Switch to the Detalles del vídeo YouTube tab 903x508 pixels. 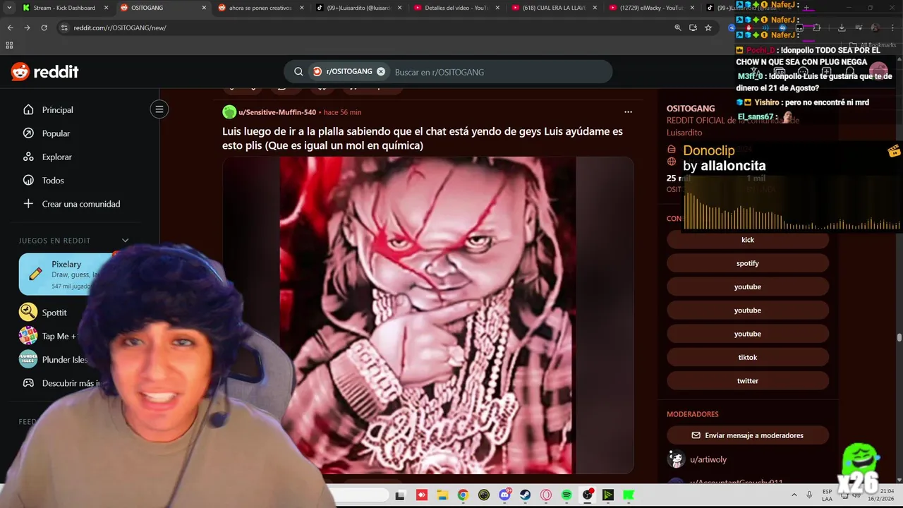coord(456,8)
